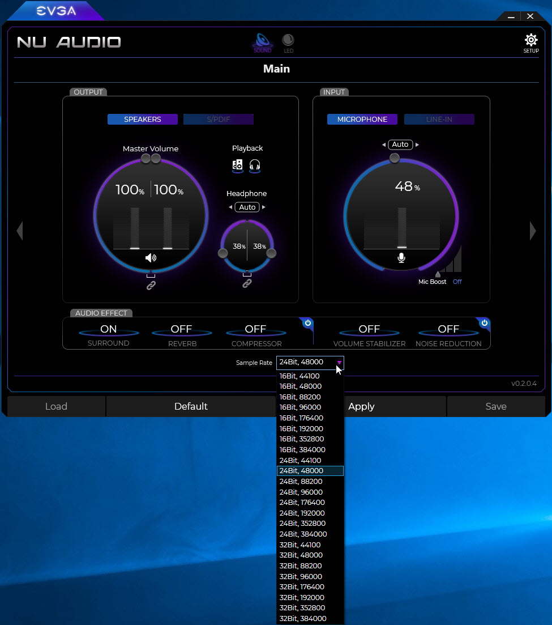Select the Speakers output tab
Screen dimensions: 552x625
click(143, 119)
